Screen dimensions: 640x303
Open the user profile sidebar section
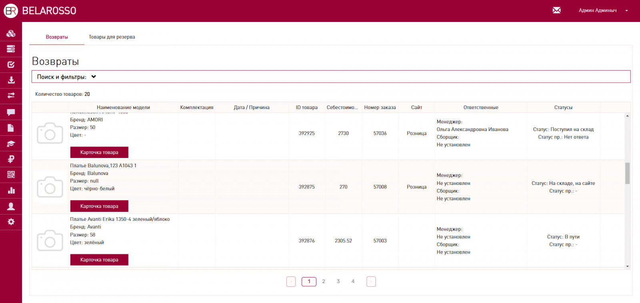11,206
